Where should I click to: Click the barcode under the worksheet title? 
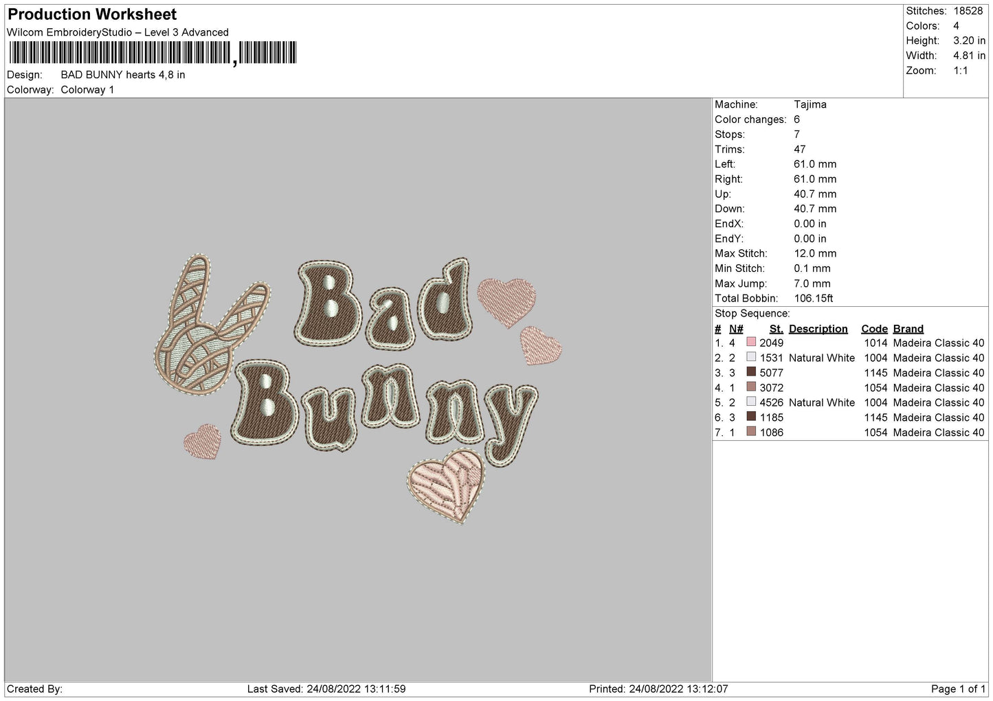click(153, 53)
